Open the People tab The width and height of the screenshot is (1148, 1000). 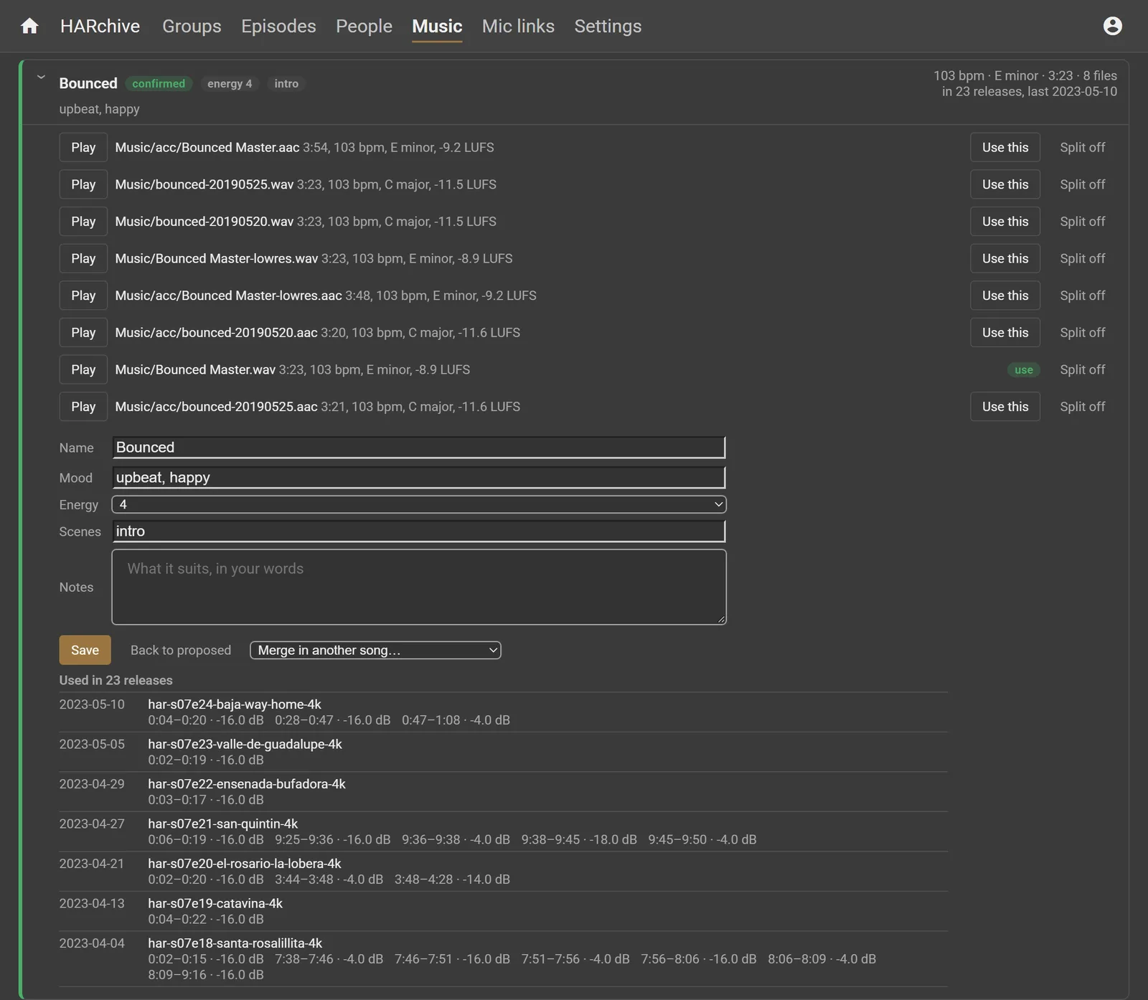[364, 26]
